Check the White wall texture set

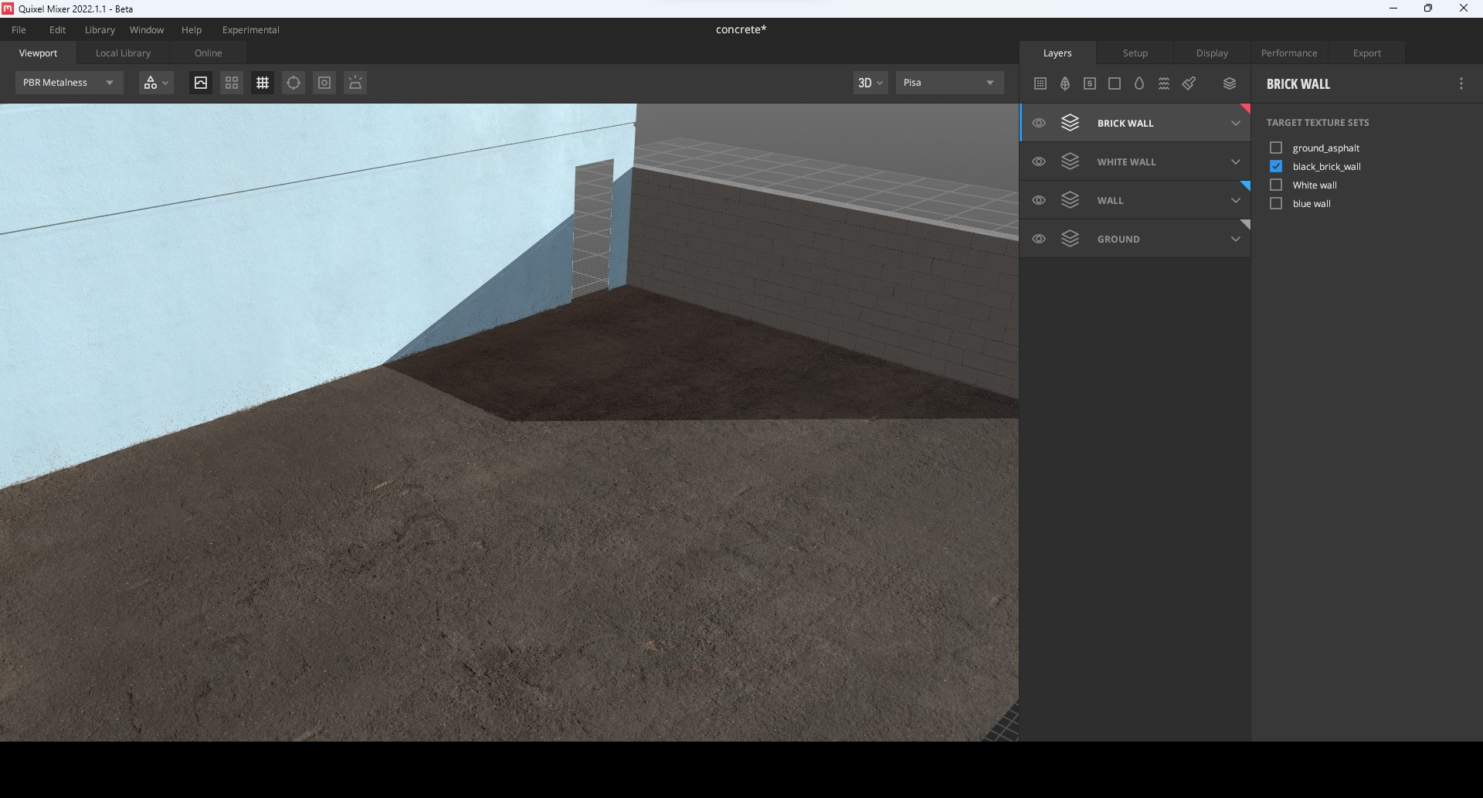click(1276, 185)
